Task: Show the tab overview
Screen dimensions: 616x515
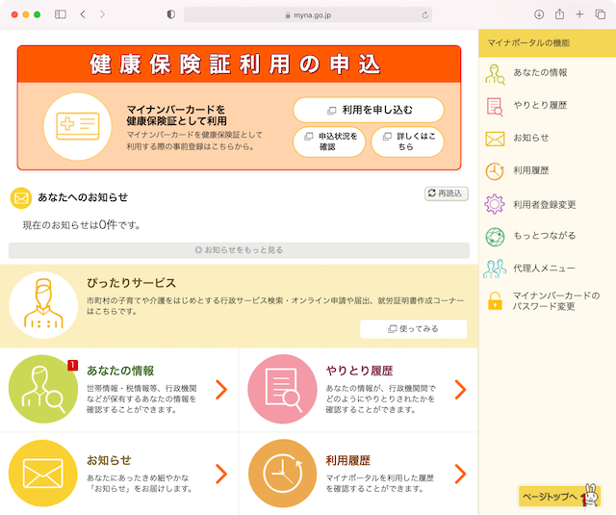Action: pos(601,14)
